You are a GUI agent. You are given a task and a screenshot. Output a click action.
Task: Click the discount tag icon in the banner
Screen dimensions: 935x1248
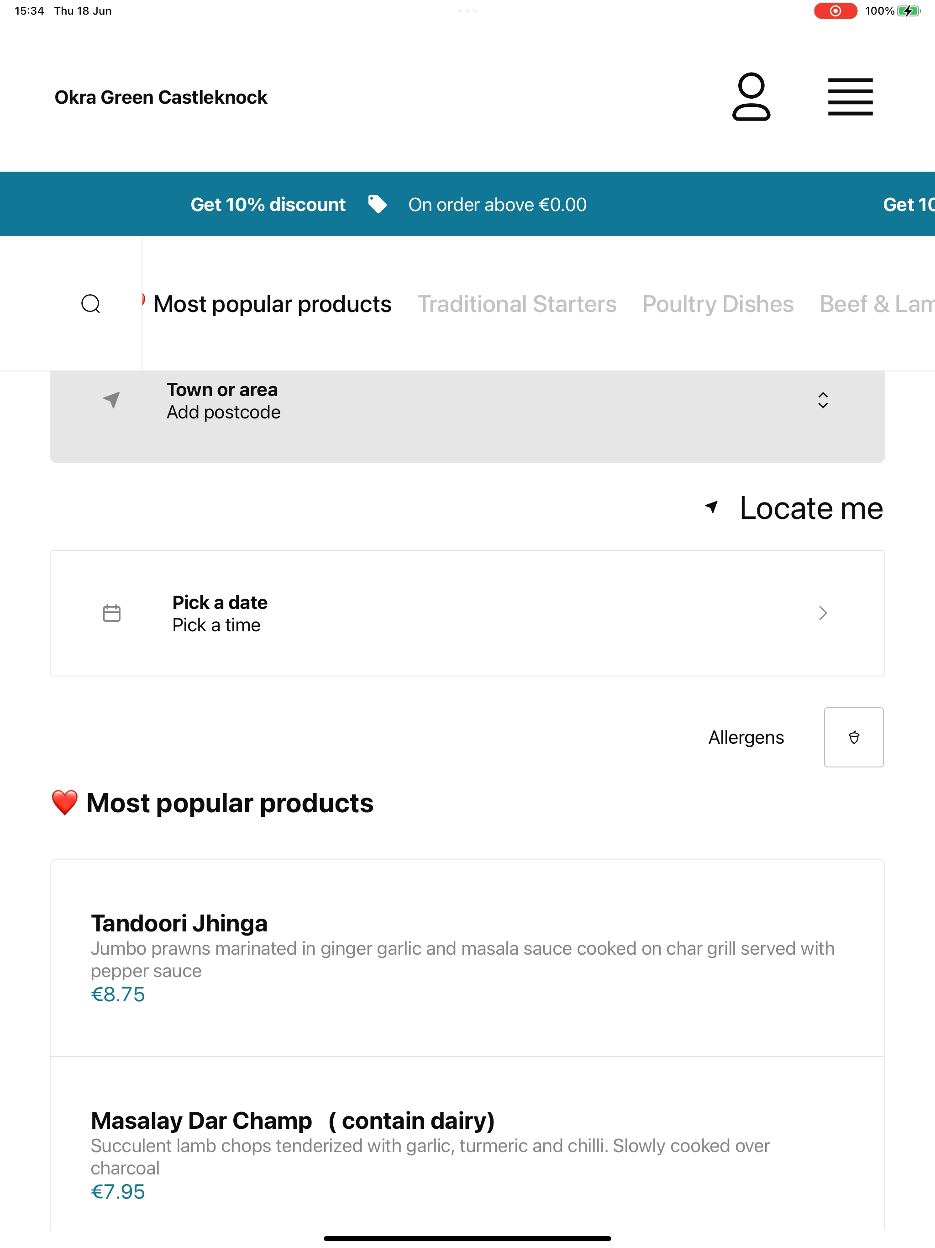click(x=377, y=204)
